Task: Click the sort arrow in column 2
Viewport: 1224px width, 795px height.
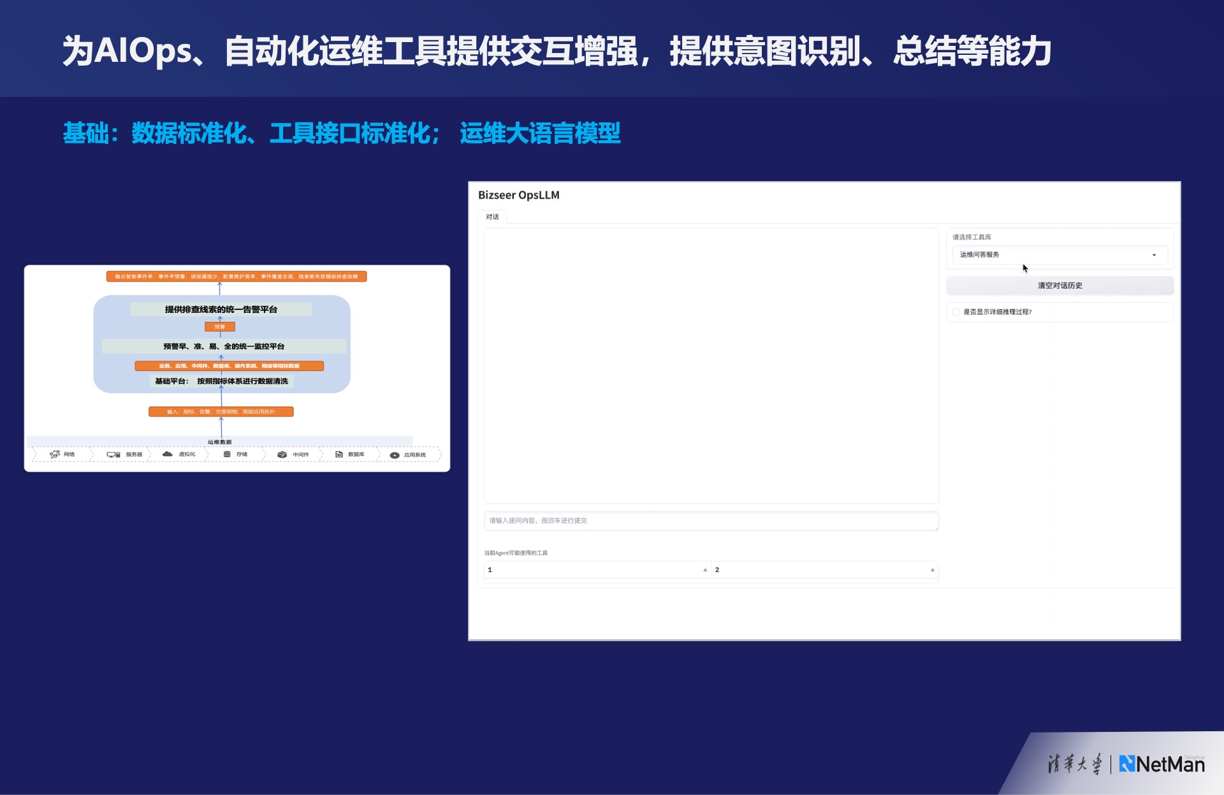Action: point(932,570)
